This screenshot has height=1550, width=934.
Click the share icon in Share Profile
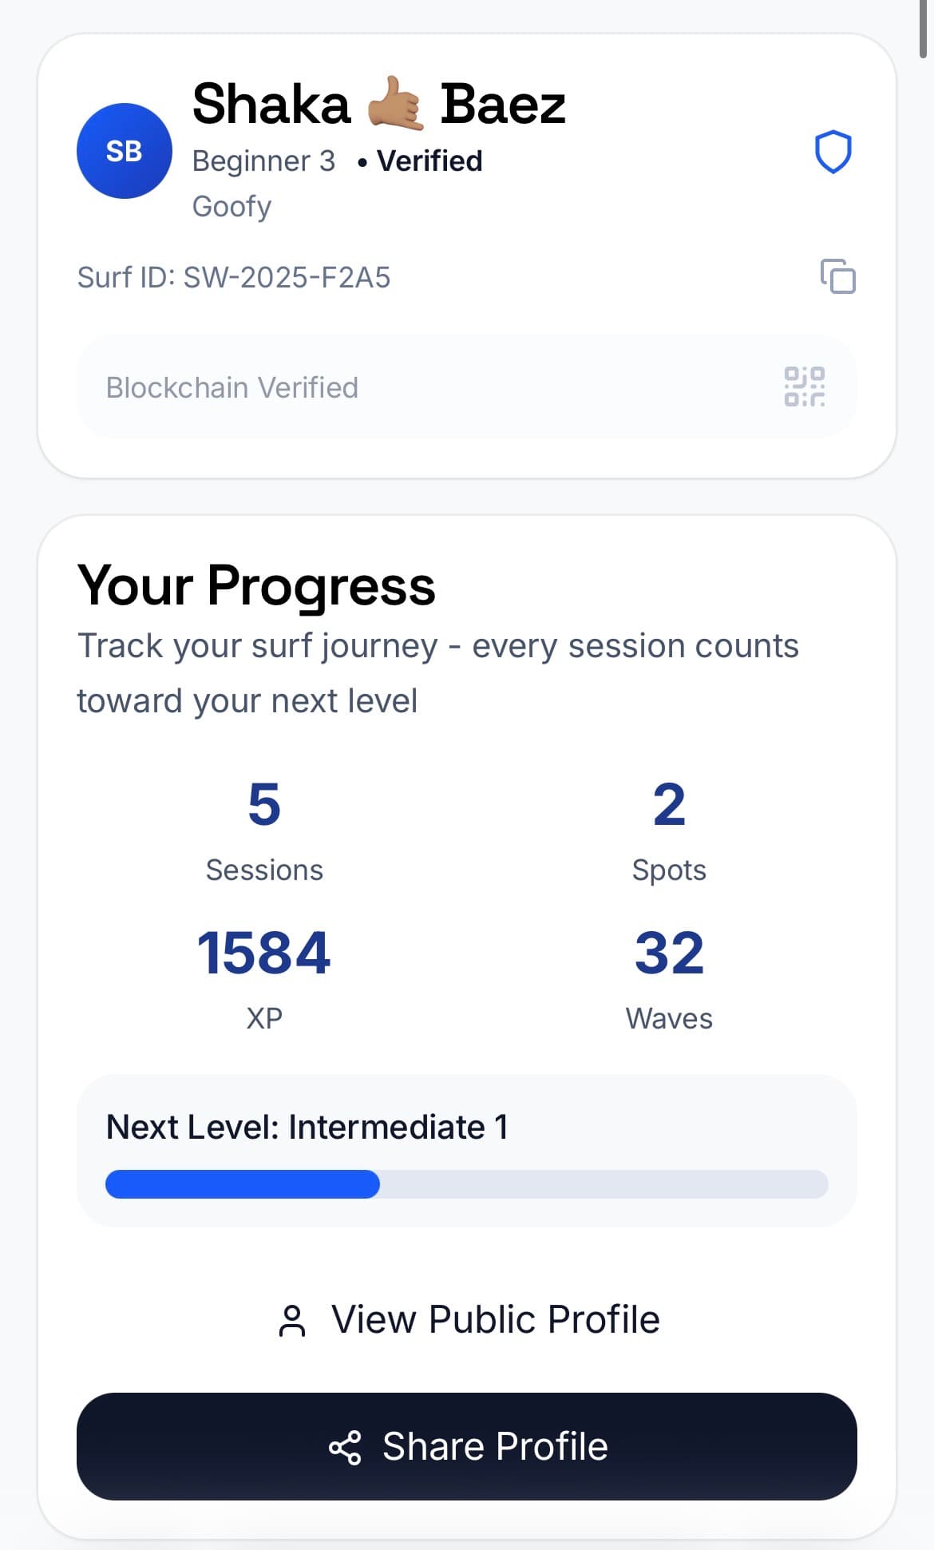pos(345,1447)
